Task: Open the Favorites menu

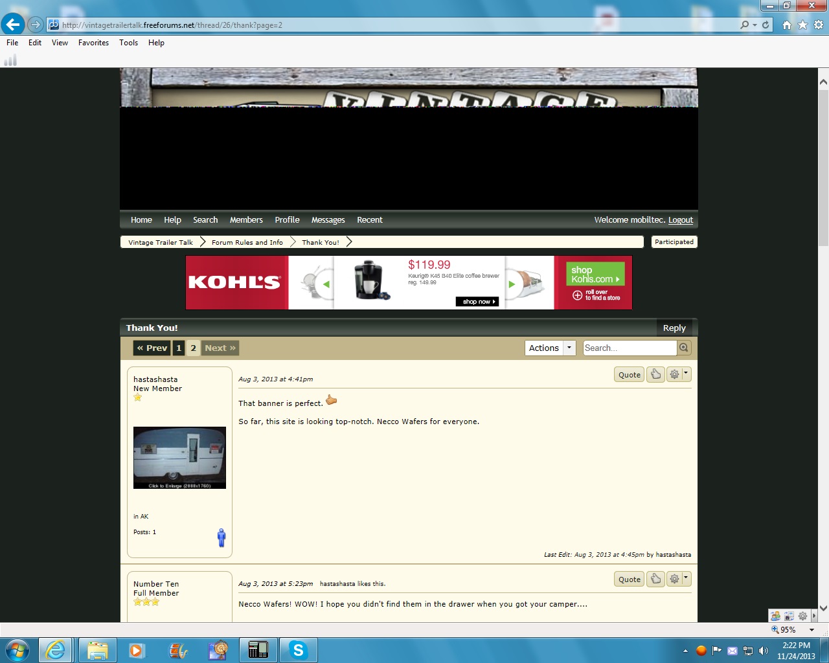Action: (x=93, y=43)
